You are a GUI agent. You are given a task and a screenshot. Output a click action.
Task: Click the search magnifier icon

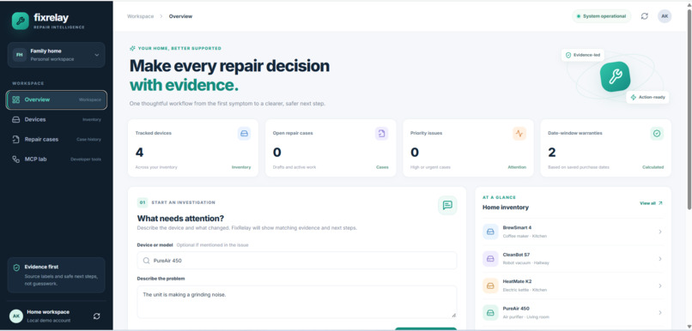[146, 261]
